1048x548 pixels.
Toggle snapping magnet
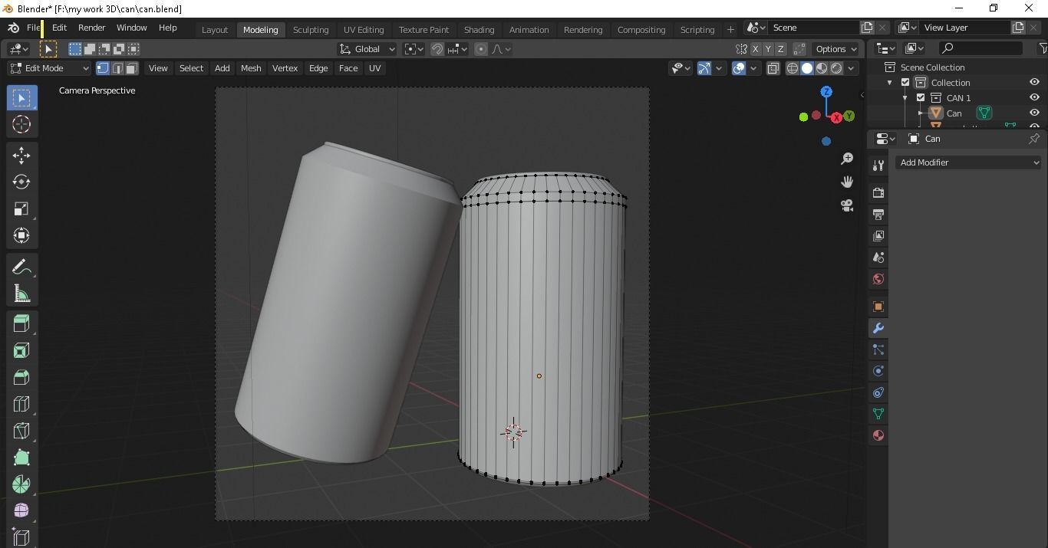[437, 49]
